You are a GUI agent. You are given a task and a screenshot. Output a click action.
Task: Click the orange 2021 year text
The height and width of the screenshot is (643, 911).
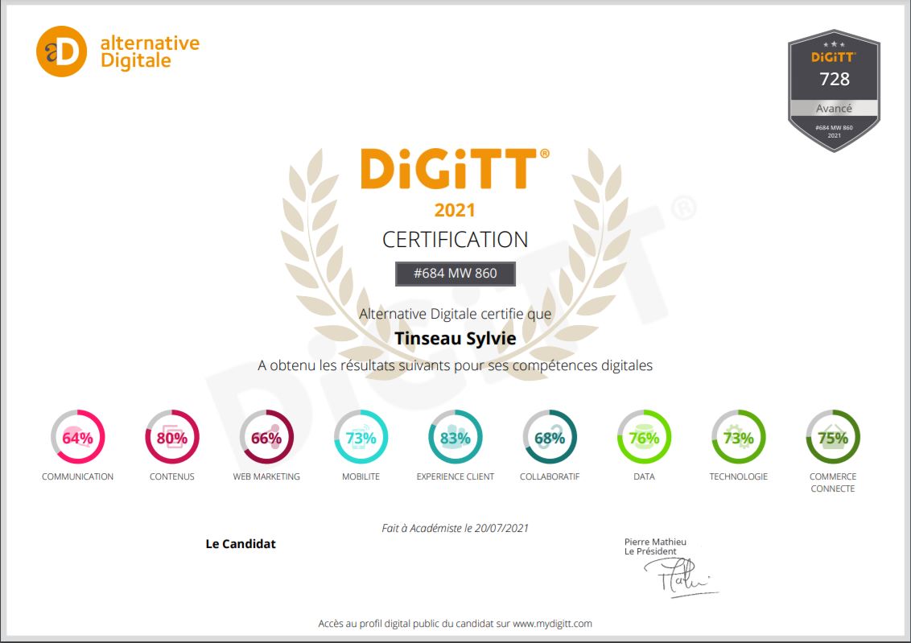pyautogui.click(x=455, y=211)
